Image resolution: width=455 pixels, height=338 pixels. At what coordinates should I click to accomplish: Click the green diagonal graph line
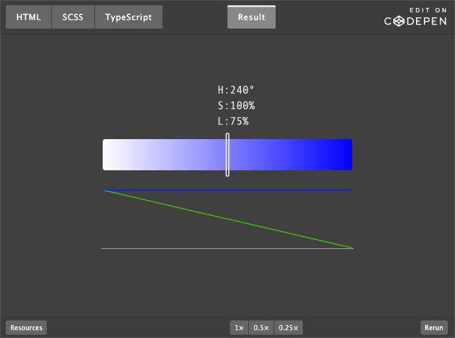pyautogui.click(x=227, y=219)
